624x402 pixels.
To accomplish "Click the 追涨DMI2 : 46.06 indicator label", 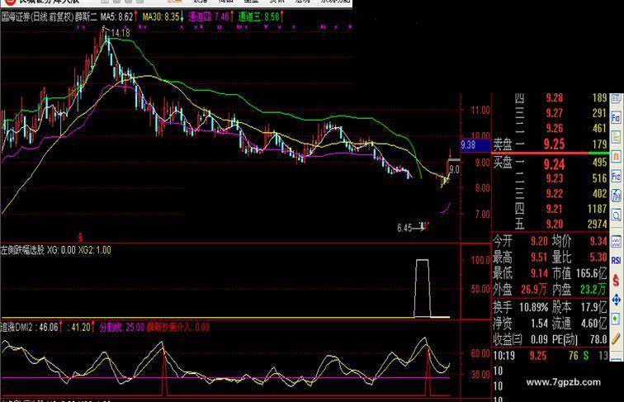I will (30, 327).
